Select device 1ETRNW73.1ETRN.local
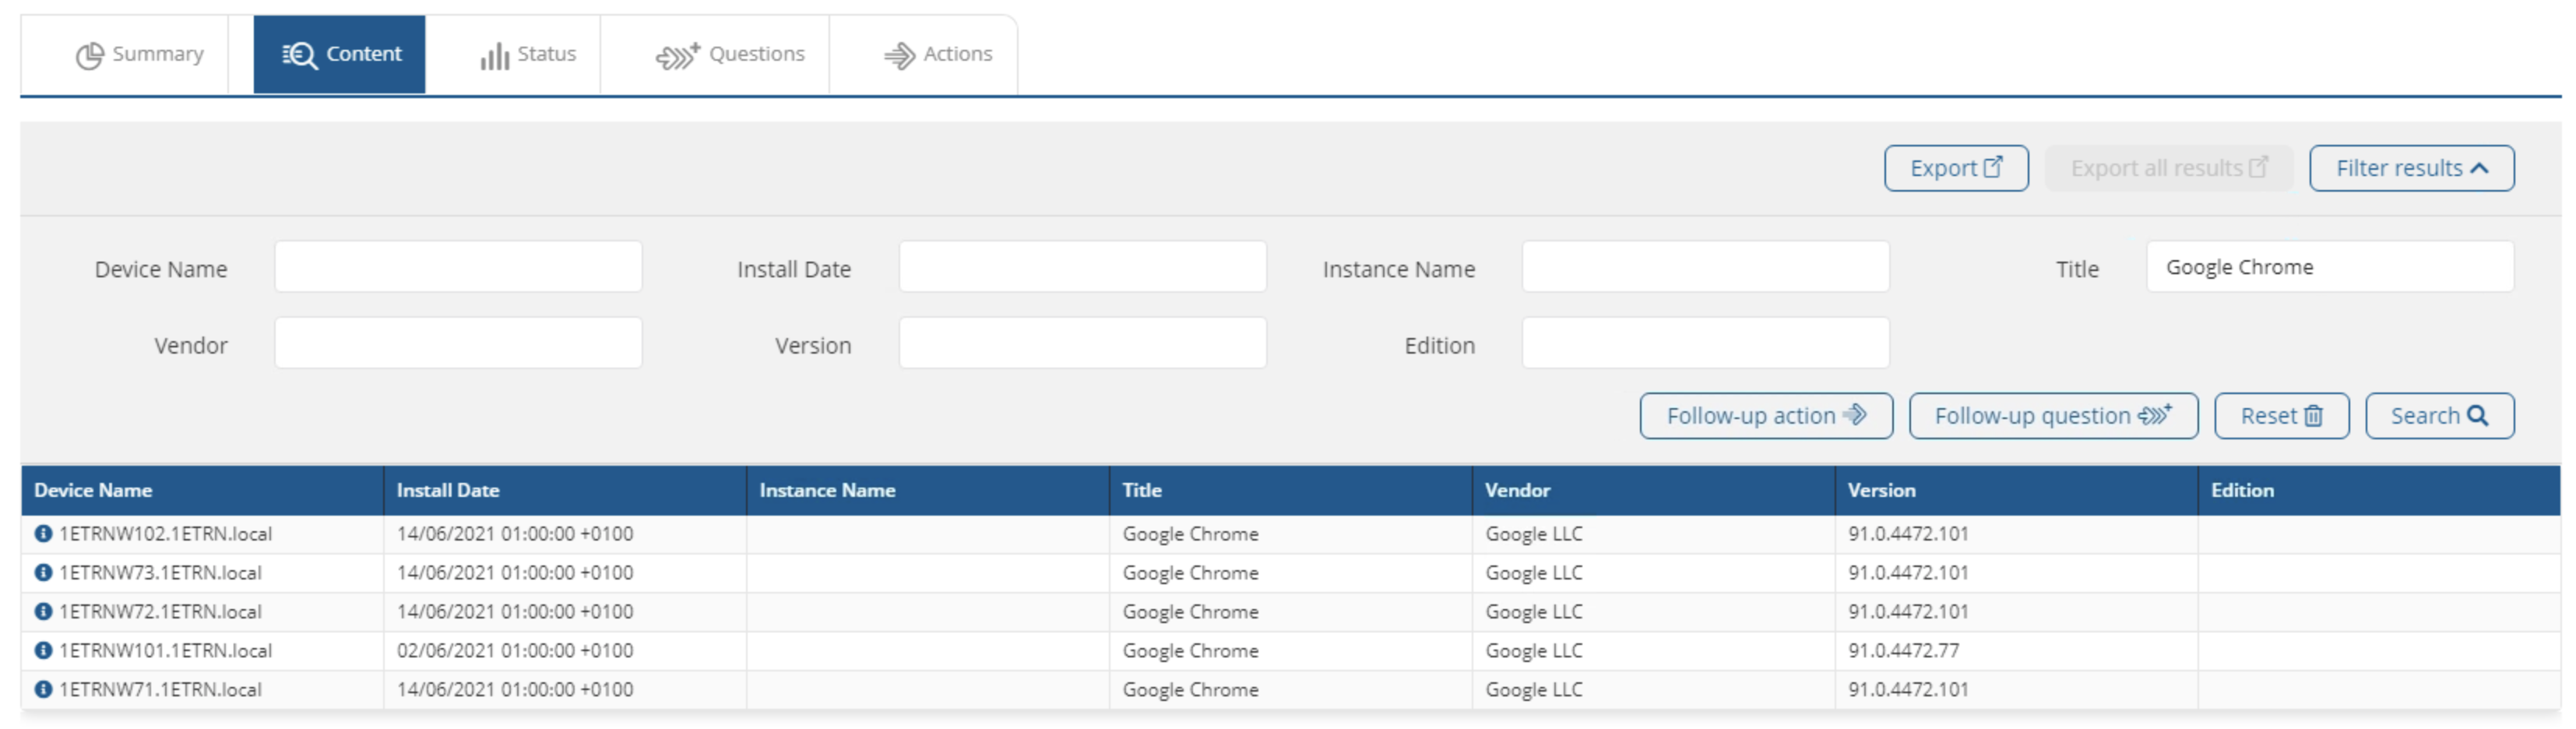Image resolution: width=2576 pixels, height=729 pixels. 160,573
